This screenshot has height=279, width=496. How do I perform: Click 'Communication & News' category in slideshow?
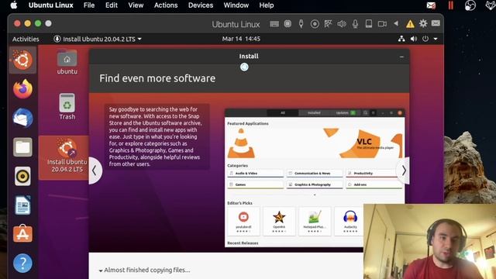pos(315,174)
